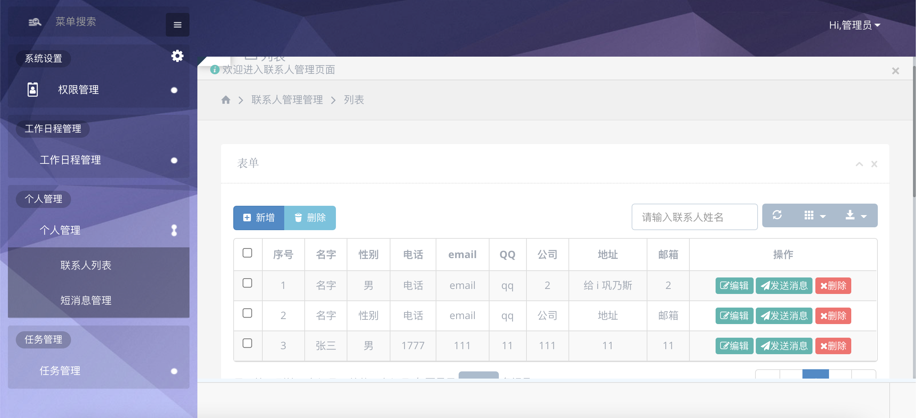This screenshot has width=918, height=418.
Task: Check the checkbox for the 张三 row
Action: tap(247, 343)
